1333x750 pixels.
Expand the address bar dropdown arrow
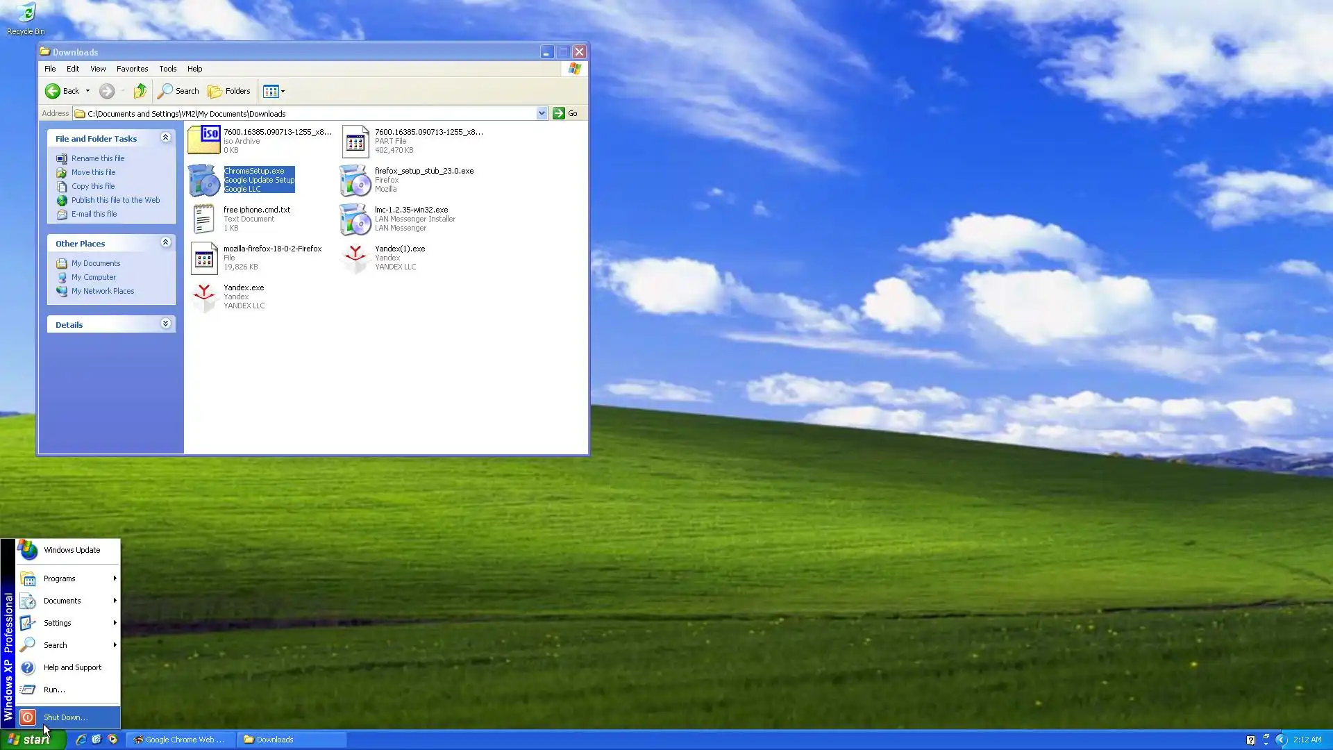542,113
